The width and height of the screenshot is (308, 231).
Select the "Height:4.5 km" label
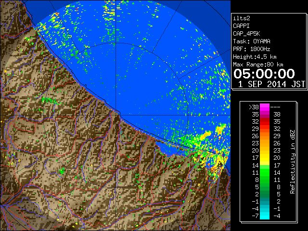[255, 57]
